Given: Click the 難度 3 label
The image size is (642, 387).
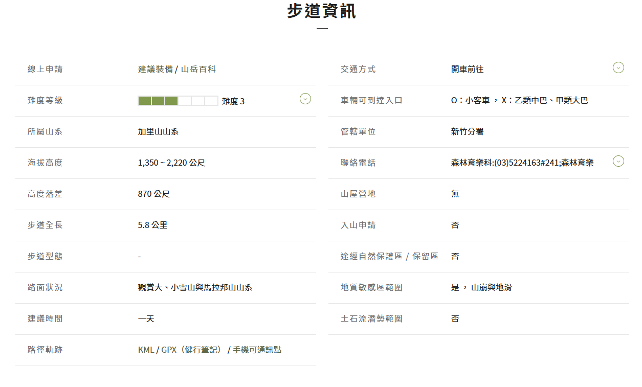Looking at the screenshot, I should tap(233, 101).
